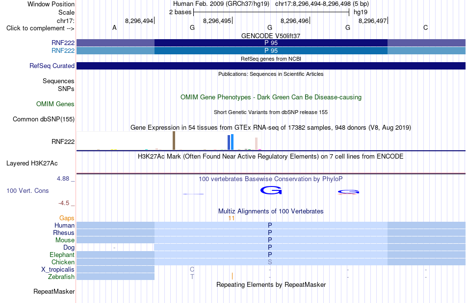Screen dimensions: 466x303
Task: Click 'Repeating Elements by RepeatMasker' title
Action: pyautogui.click(x=271, y=284)
